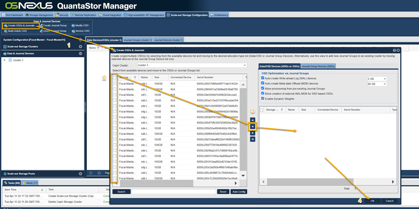Check select-all box in available devices header

pos(115,78)
